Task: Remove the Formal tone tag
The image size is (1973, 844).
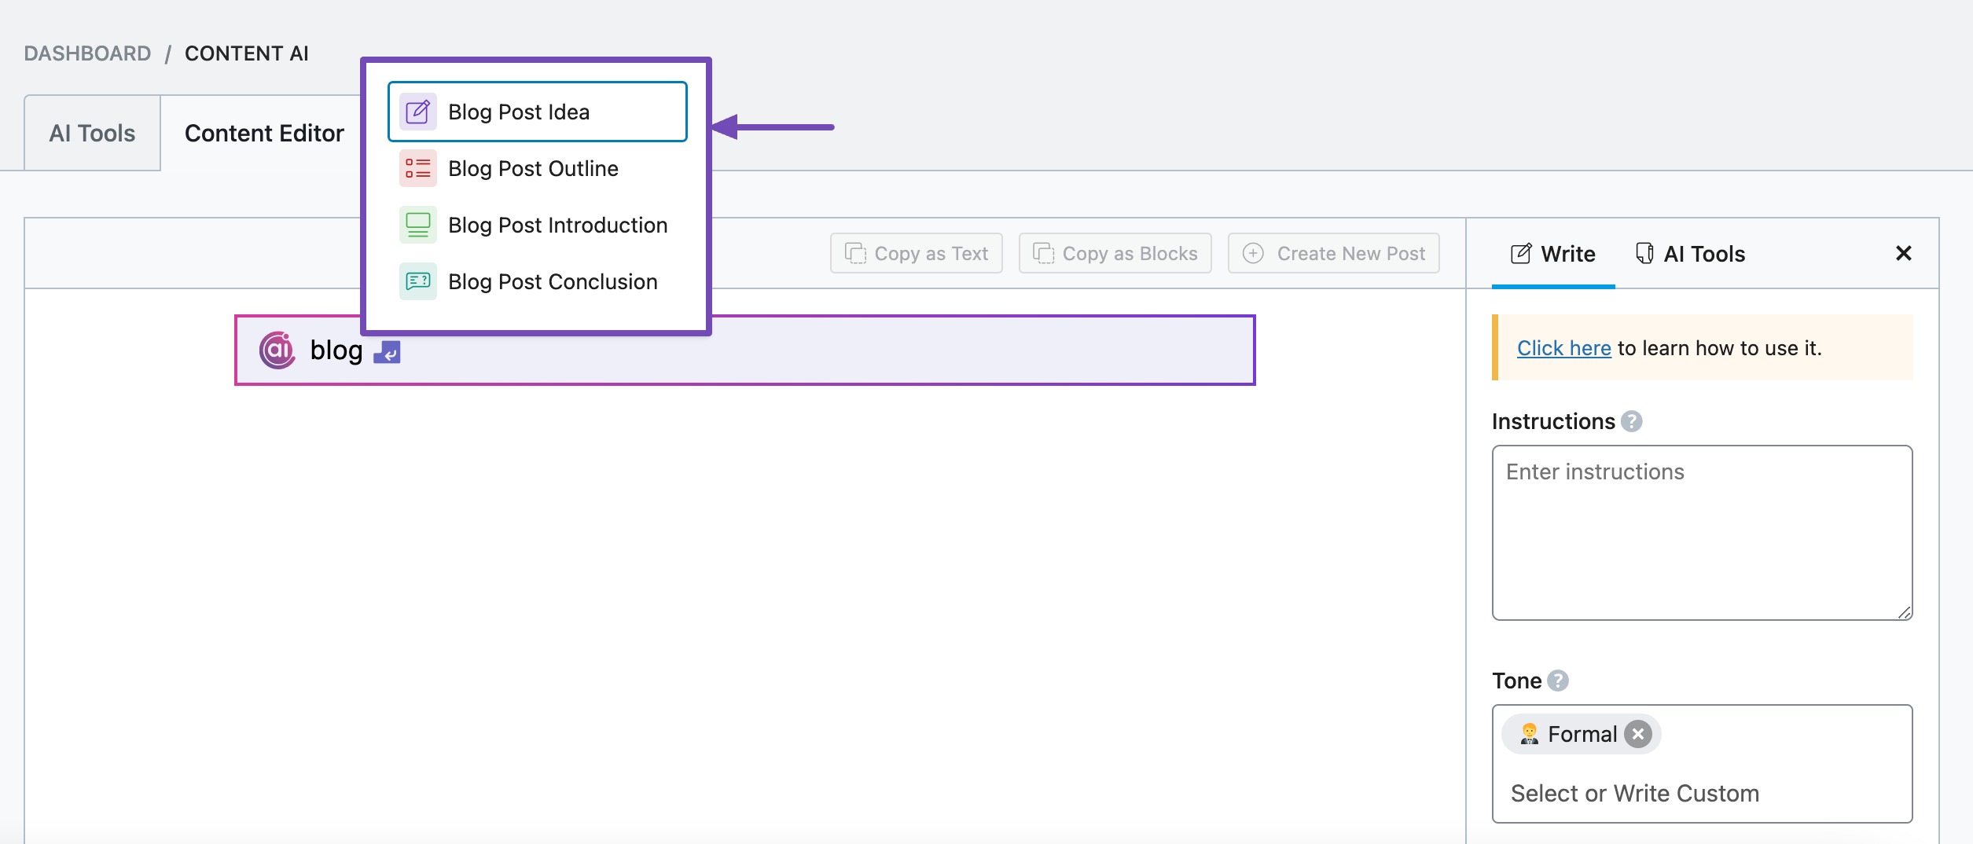Action: tap(1638, 734)
